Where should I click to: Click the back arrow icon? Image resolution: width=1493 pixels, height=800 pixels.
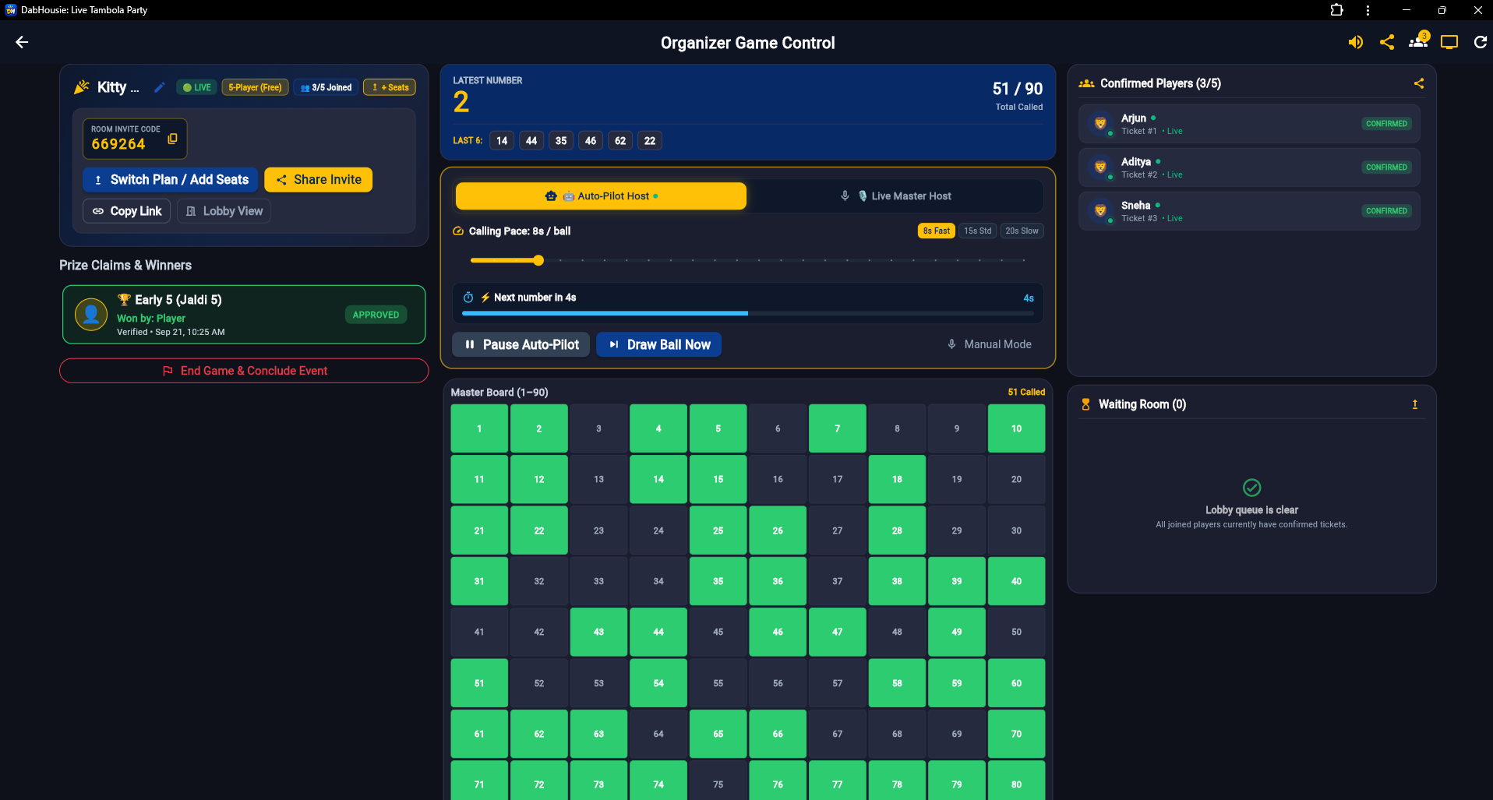click(x=22, y=42)
